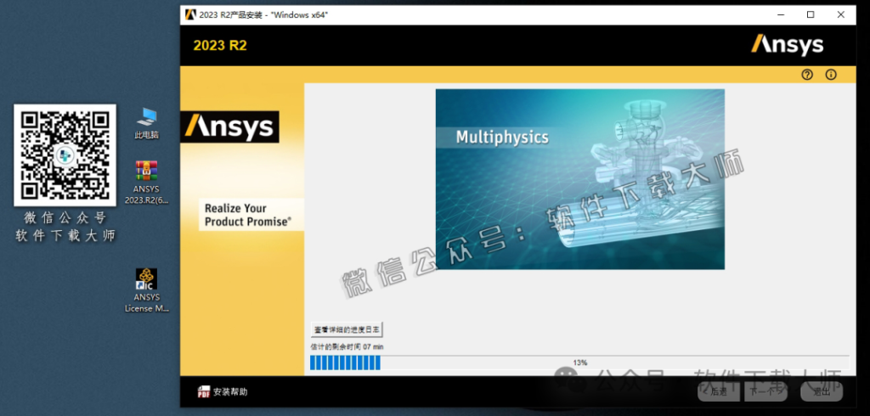870x416 pixels.
Task: Click the Multiphysics splash image
Action: click(579, 179)
